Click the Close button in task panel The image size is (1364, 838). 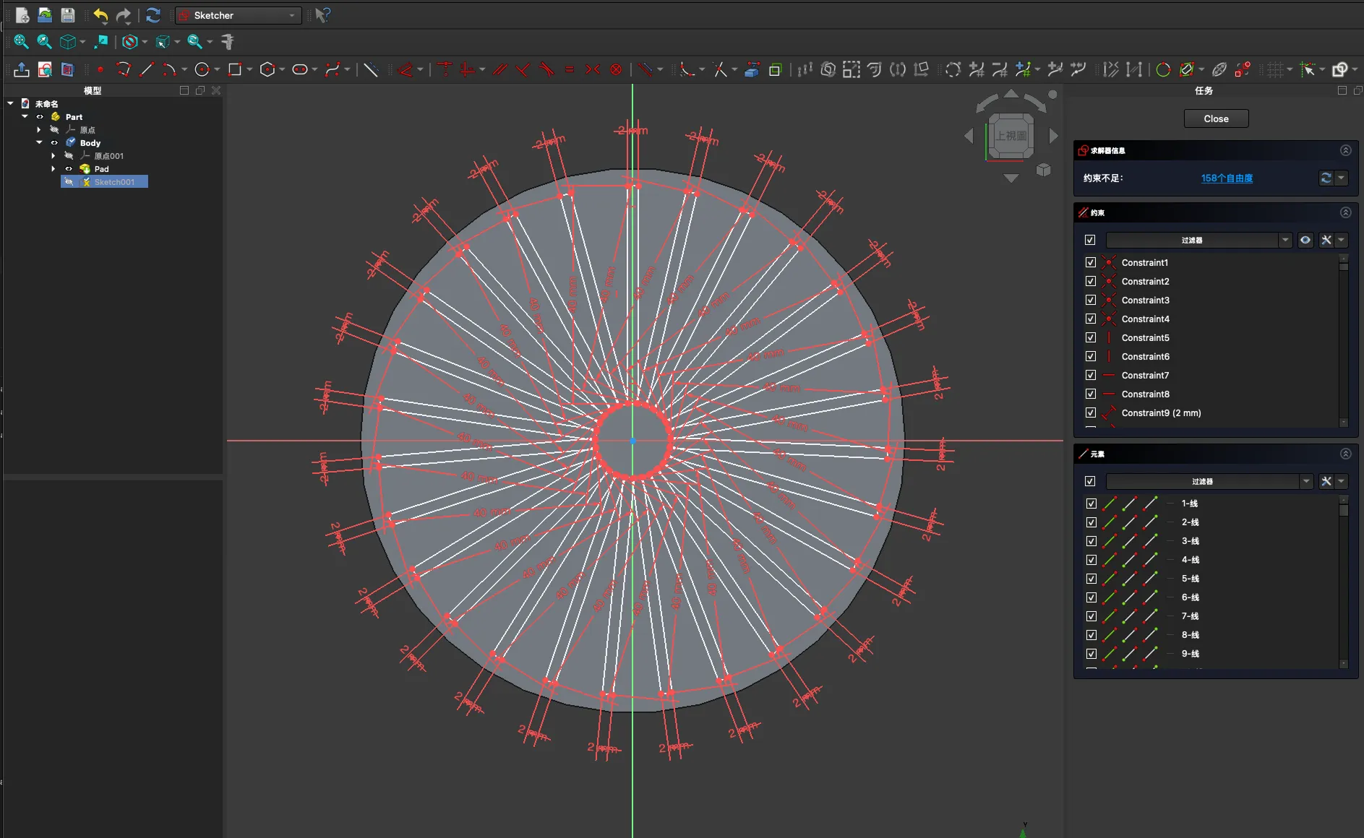(x=1216, y=118)
